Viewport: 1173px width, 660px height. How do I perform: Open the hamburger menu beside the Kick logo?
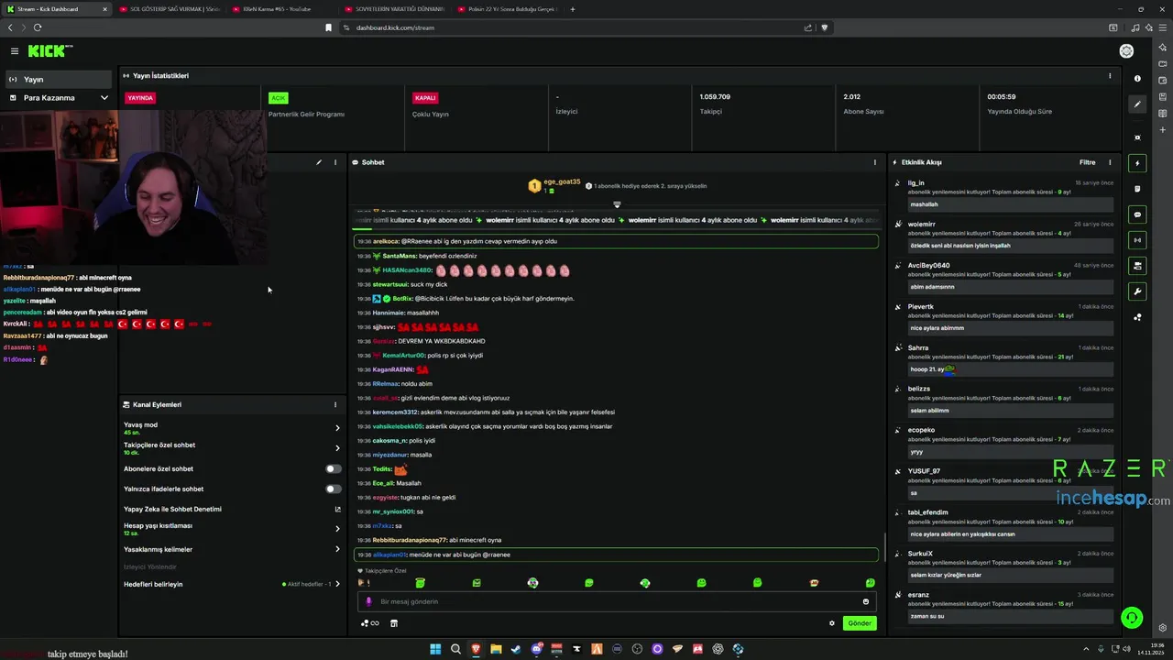click(15, 51)
